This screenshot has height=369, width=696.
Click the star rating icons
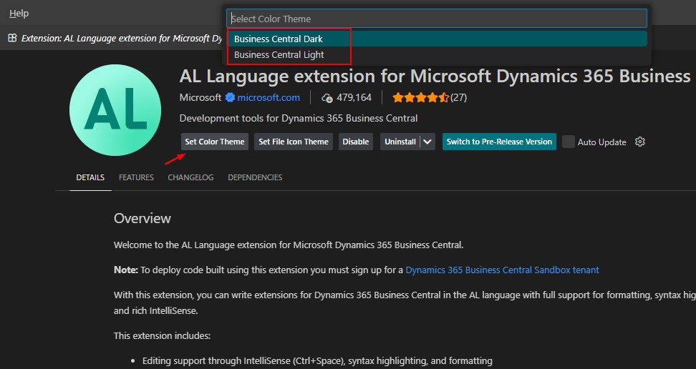(x=420, y=97)
